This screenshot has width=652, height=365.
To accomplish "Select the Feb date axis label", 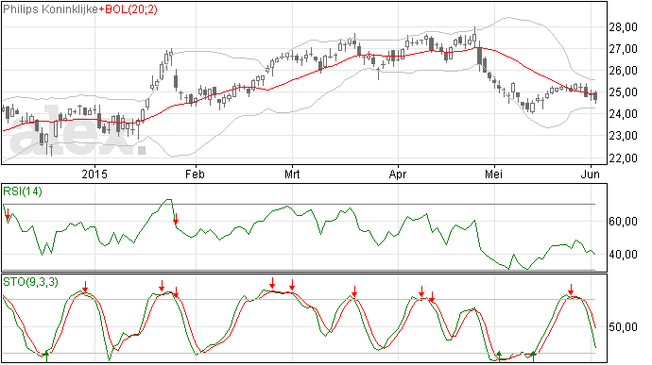I will (195, 174).
